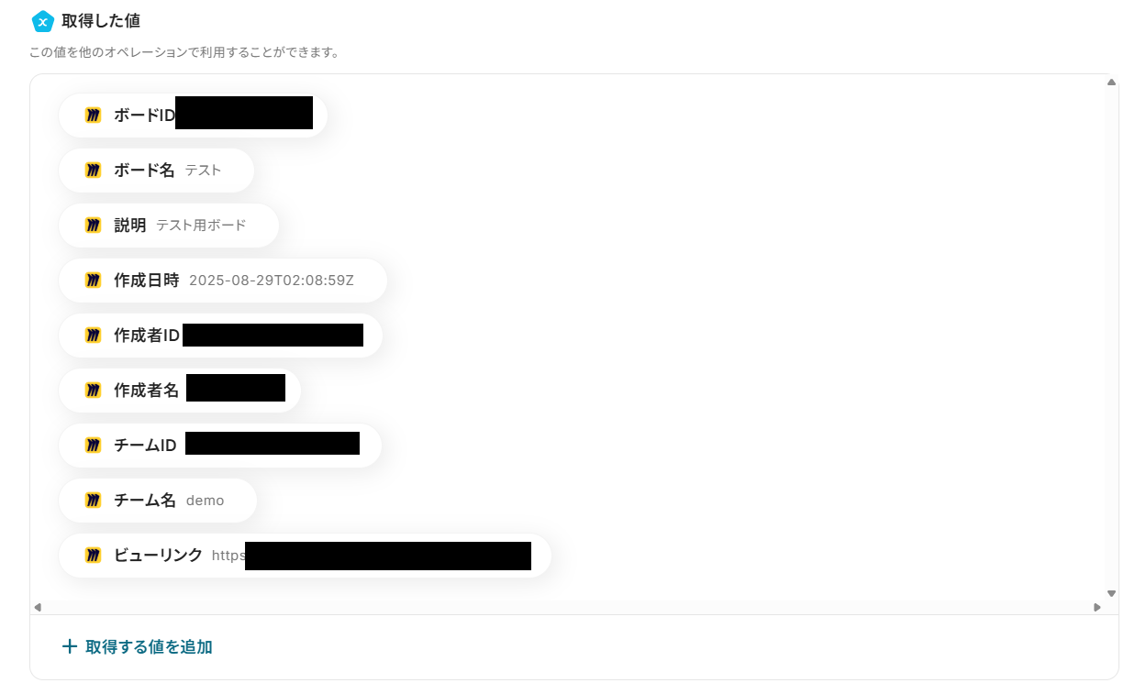
Task: Select the チーム名 demo value chip
Action: tap(158, 501)
